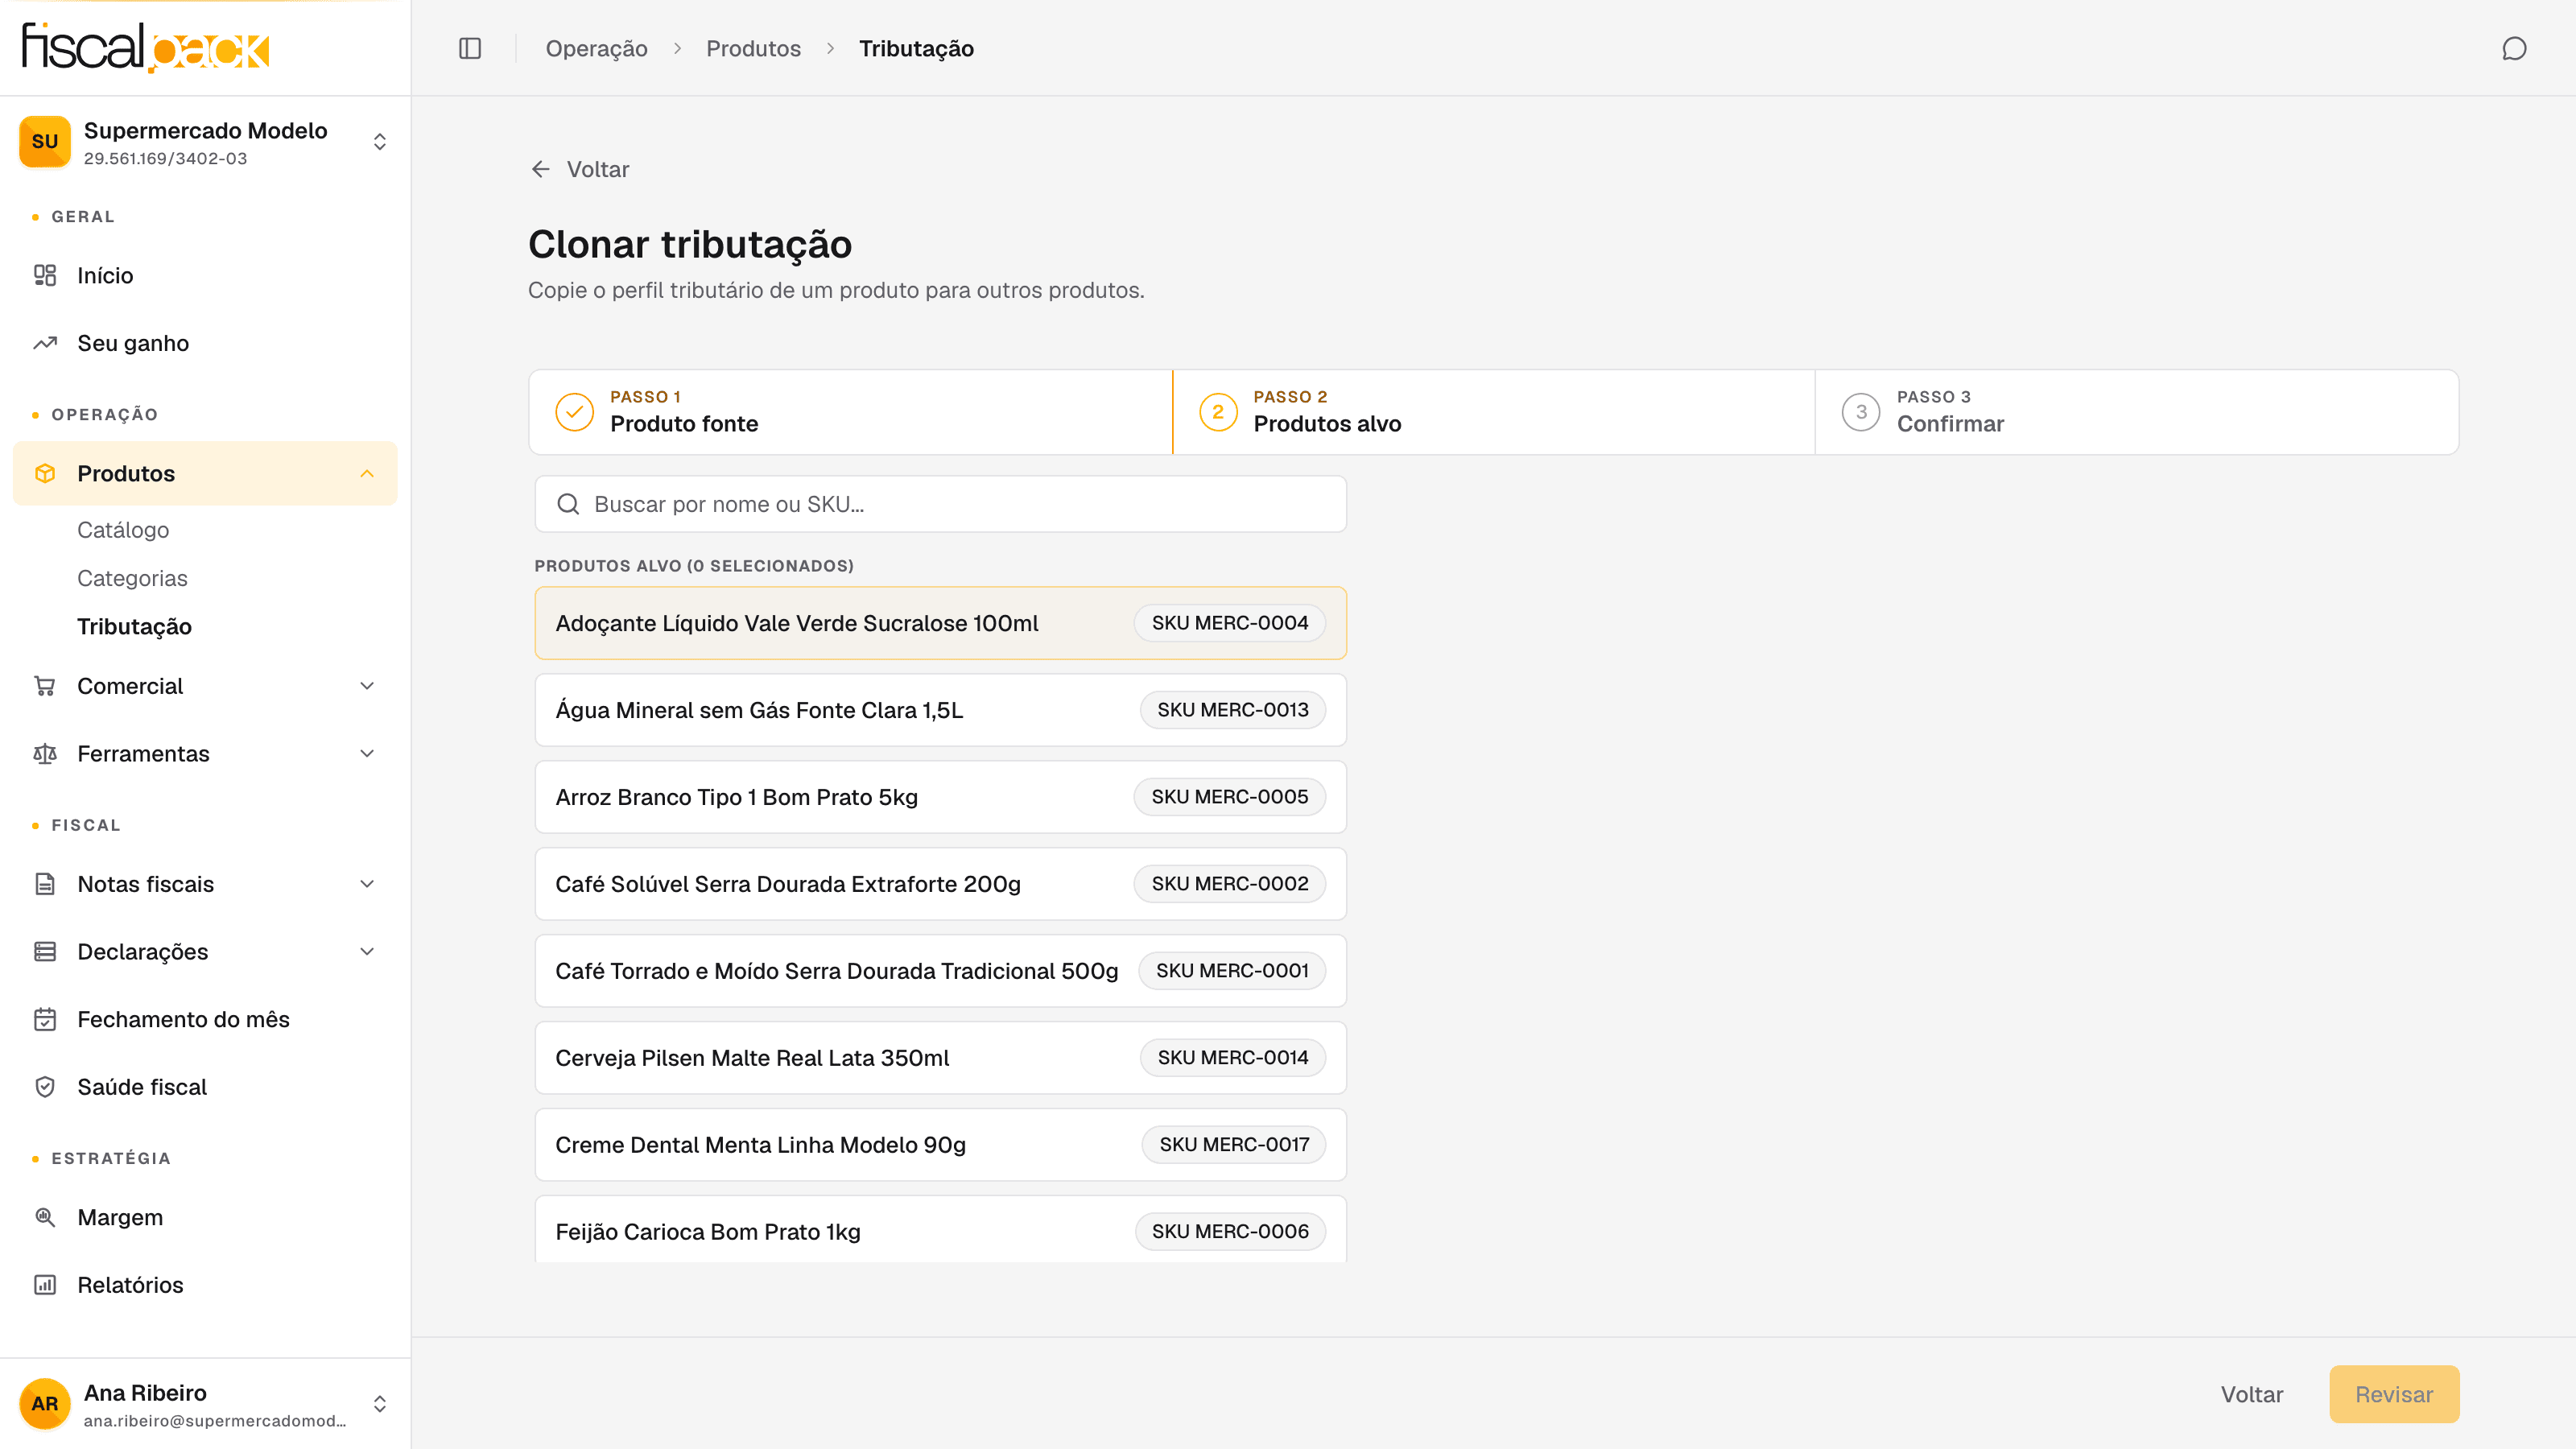Open the company switcher chevrons

[380, 141]
